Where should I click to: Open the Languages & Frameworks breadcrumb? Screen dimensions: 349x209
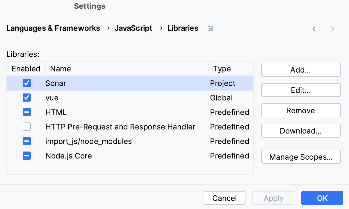53,28
